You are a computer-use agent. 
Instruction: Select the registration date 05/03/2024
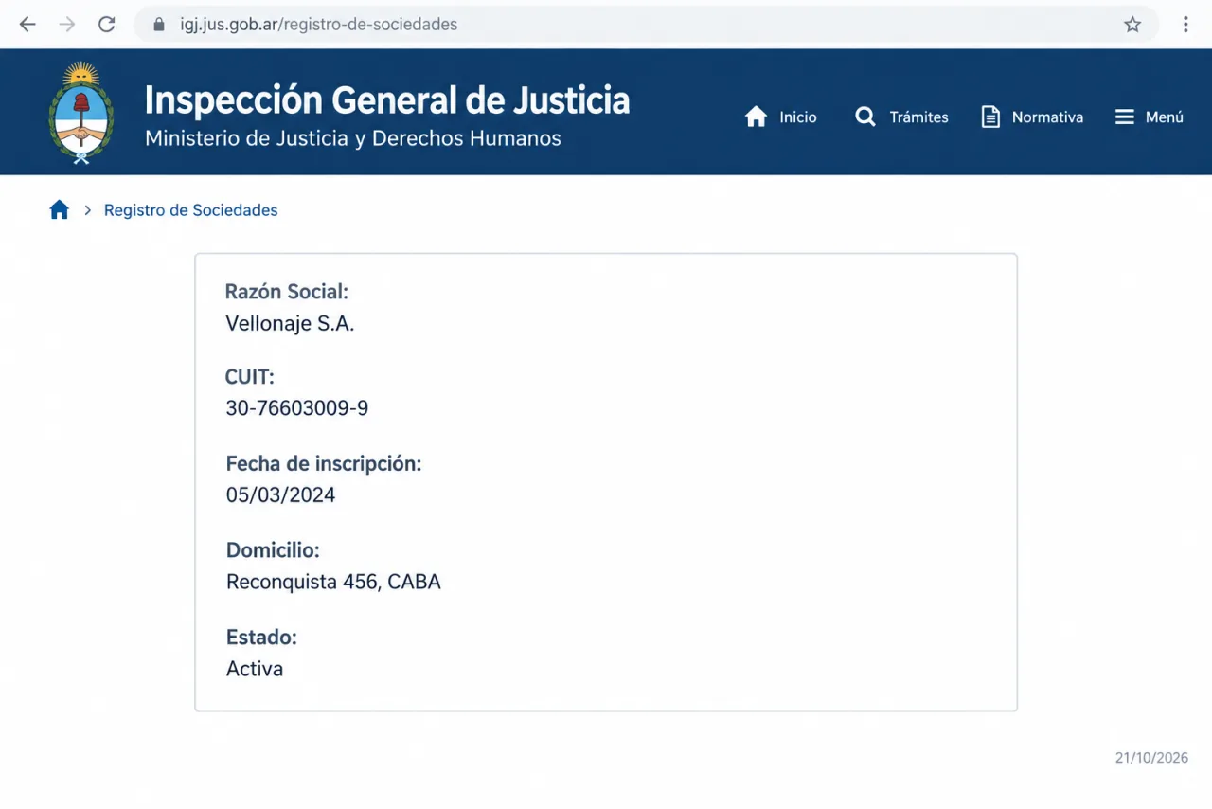[280, 494]
